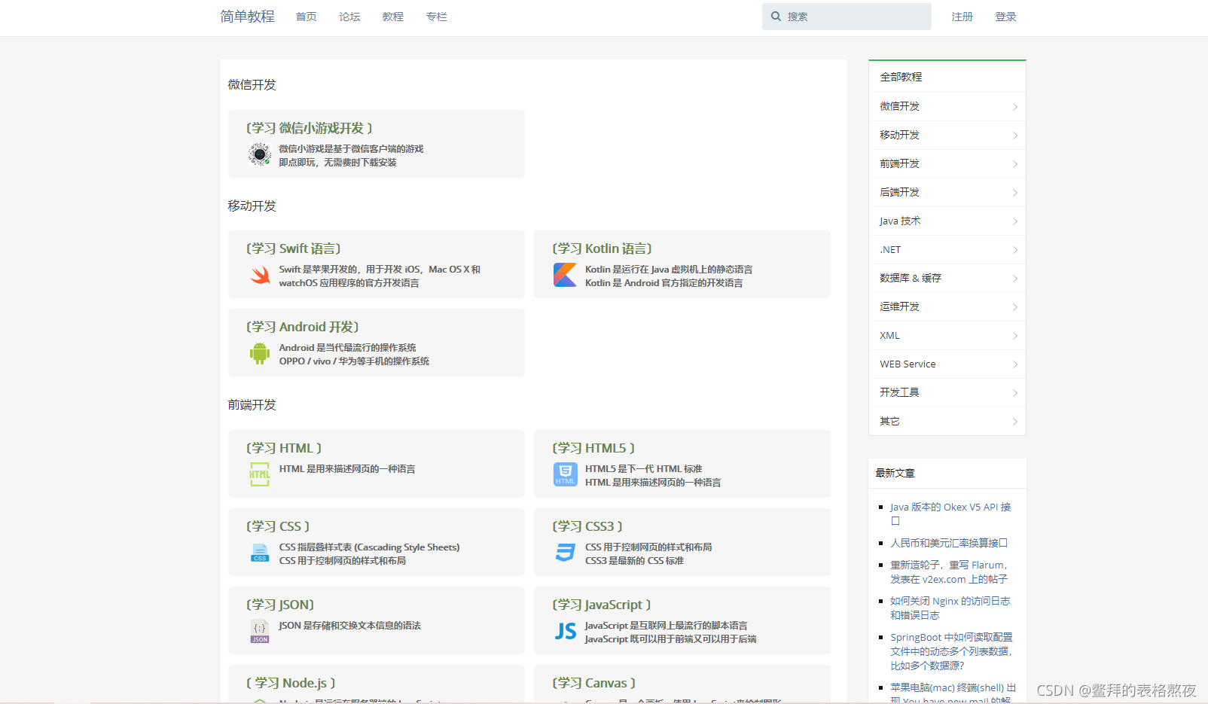Open the 教程 nav item

tap(393, 17)
